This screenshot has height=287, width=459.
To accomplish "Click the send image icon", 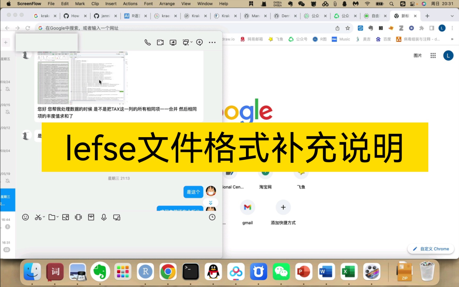I will (x=65, y=217).
